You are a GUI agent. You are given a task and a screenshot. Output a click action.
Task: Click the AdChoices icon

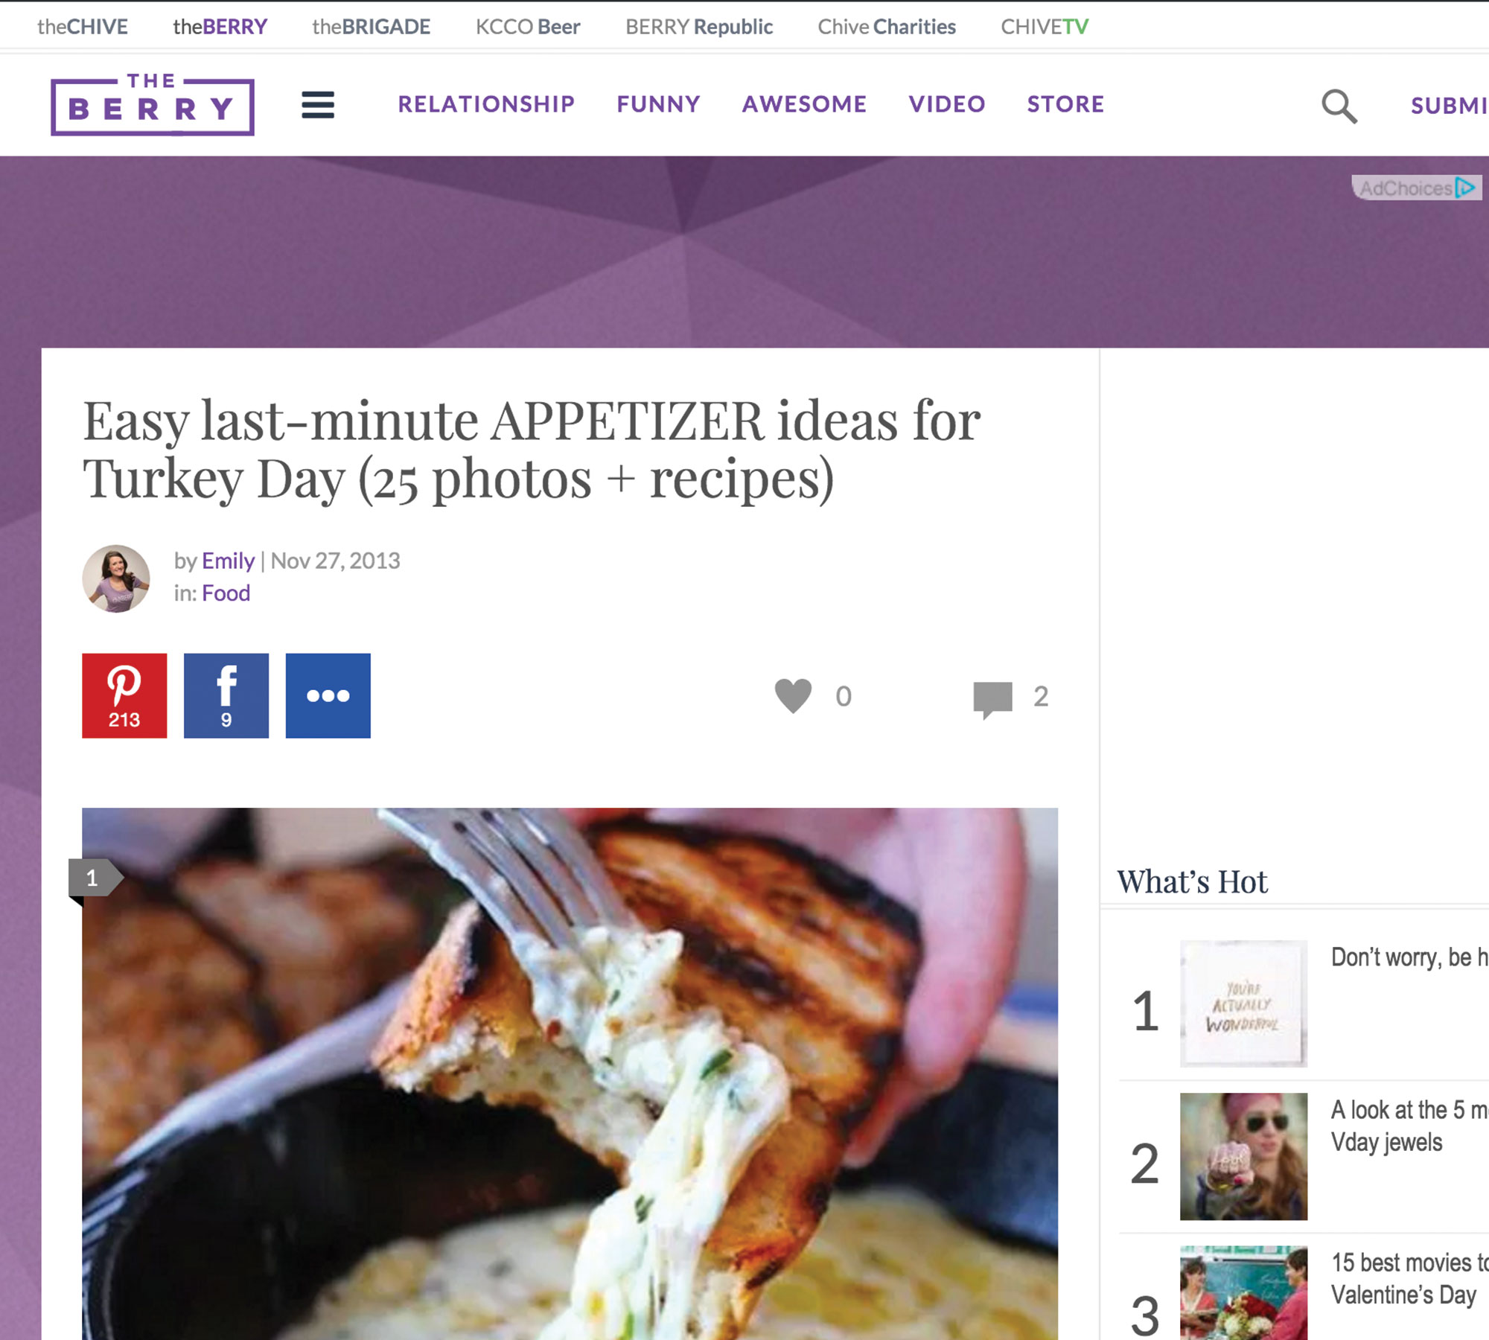click(1417, 188)
